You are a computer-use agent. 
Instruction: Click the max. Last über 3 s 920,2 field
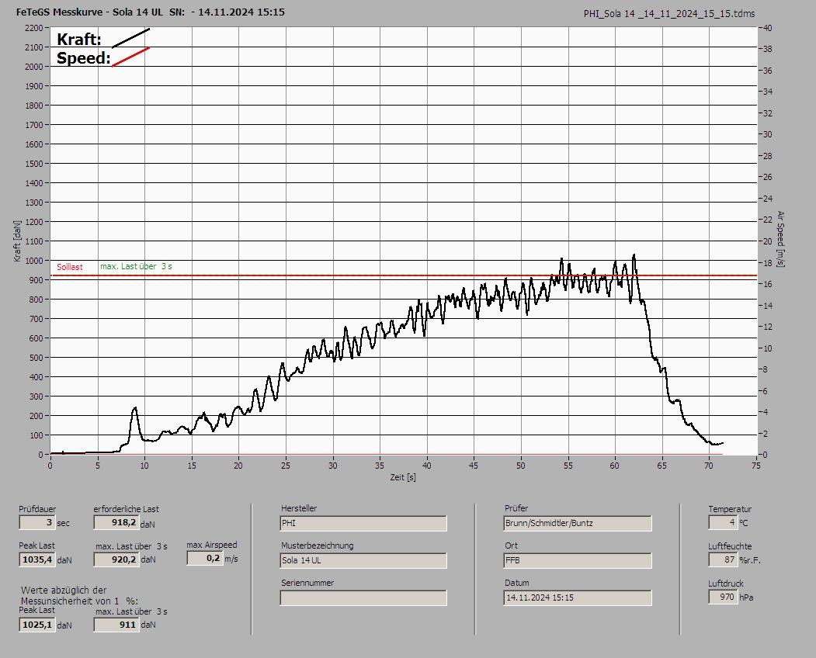coord(116,559)
